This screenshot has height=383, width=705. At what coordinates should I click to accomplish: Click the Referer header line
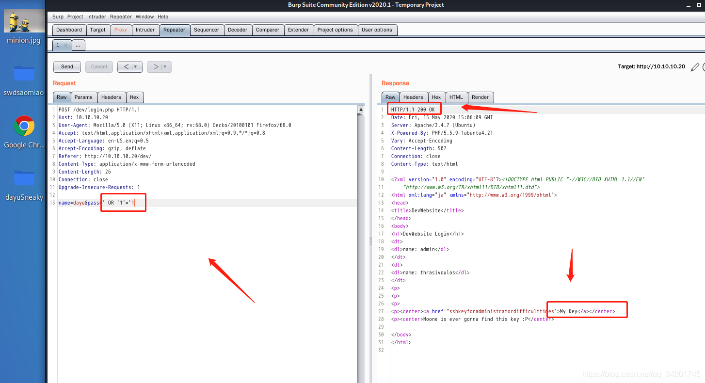105,156
